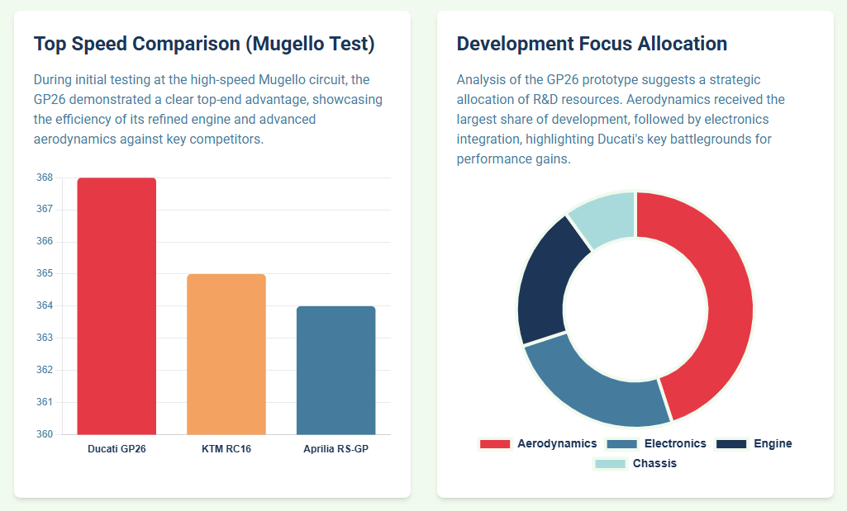Hide the Chassis series via legend label
This screenshot has width=847, height=511.
654,464
